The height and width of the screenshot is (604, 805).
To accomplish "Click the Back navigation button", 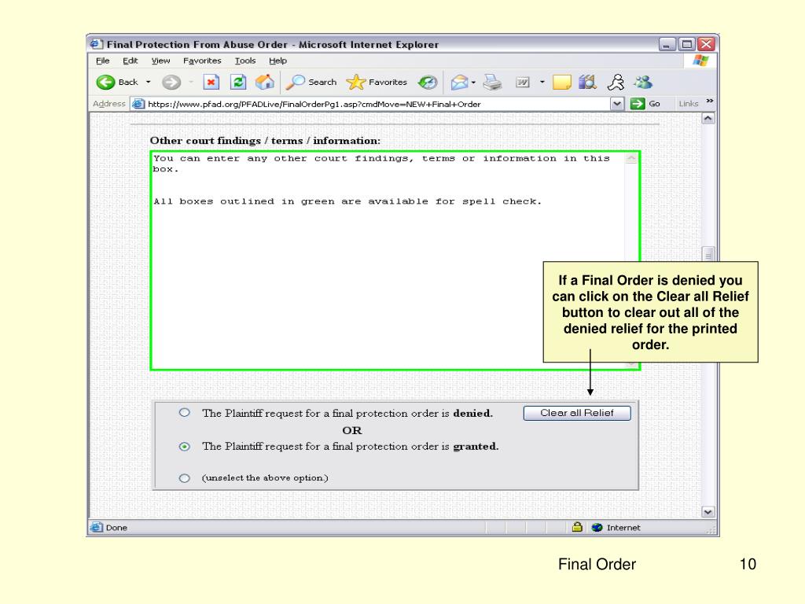I will click(117, 83).
